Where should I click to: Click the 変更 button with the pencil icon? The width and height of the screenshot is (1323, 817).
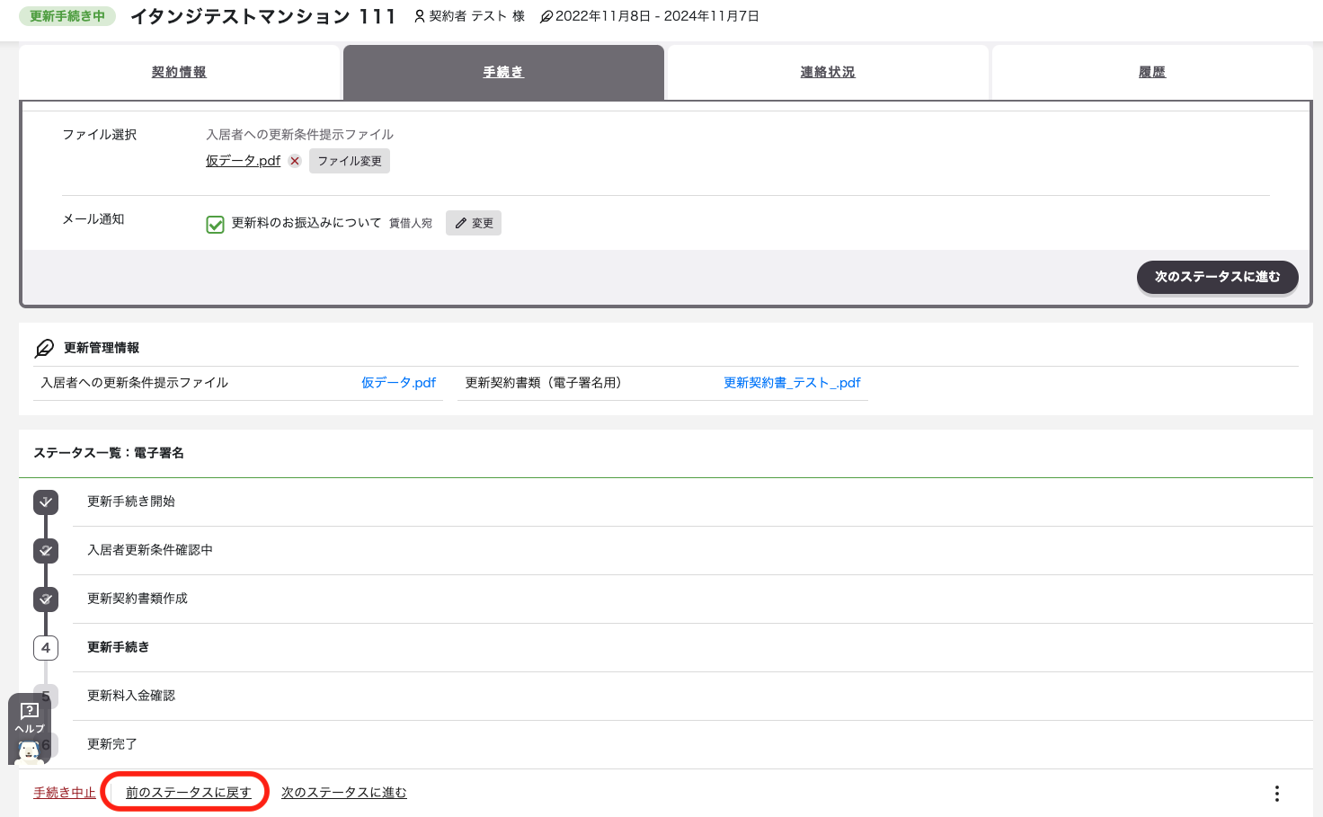474,223
